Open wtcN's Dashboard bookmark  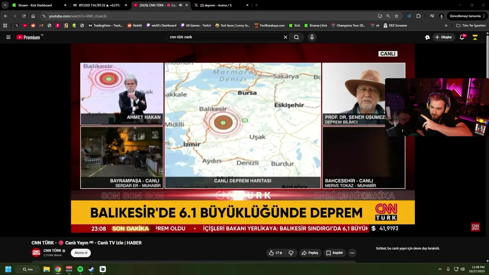pos(161,26)
